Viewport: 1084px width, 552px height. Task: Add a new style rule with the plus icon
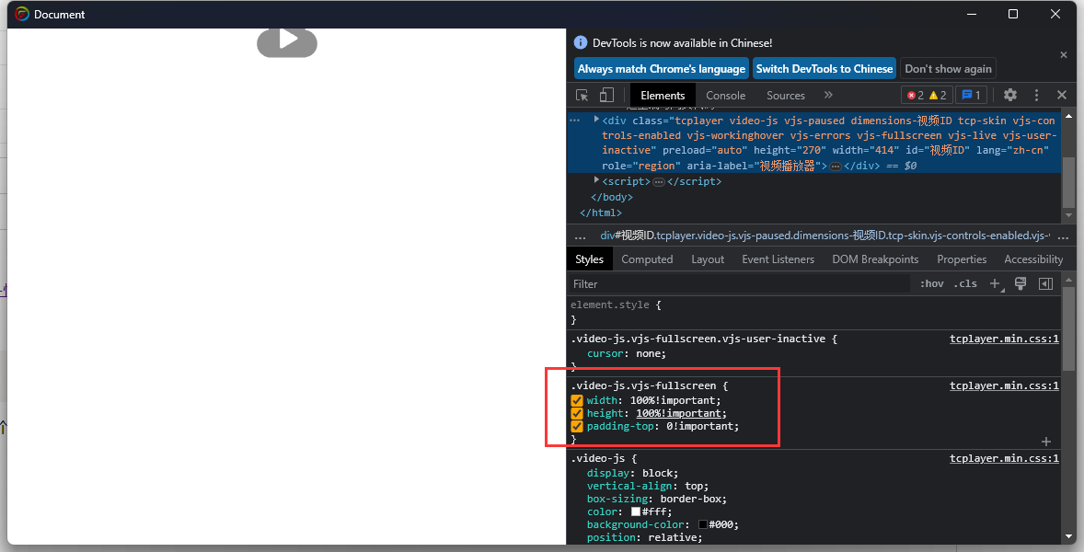(x=996, y=284)
